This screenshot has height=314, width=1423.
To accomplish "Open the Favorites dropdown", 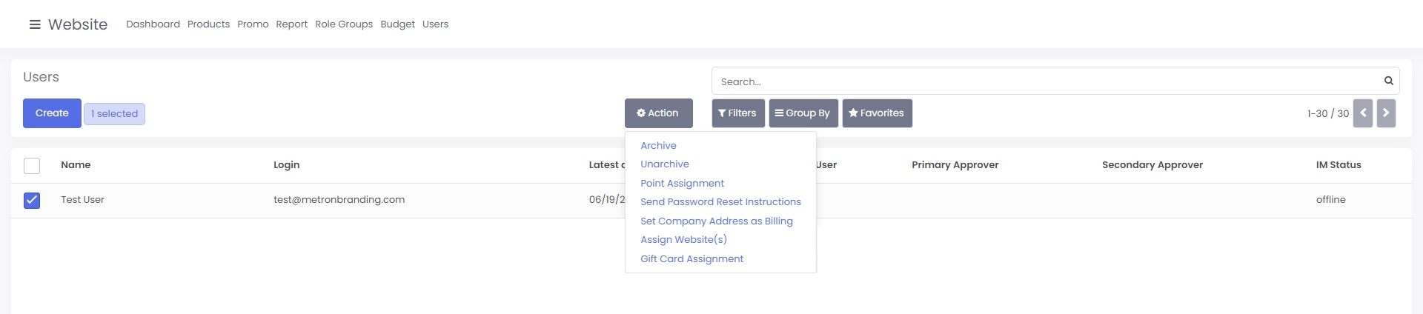I will coord(877,113).
